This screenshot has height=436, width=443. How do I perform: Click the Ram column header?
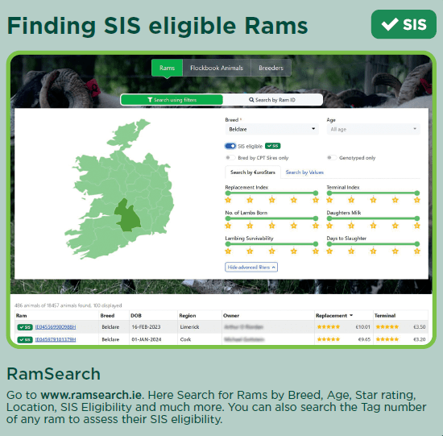point(22,316)
